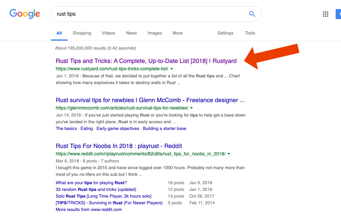
Task: Expand the dropdown arrow next to rustyard.com URL
Action: [x=171, y=68]
